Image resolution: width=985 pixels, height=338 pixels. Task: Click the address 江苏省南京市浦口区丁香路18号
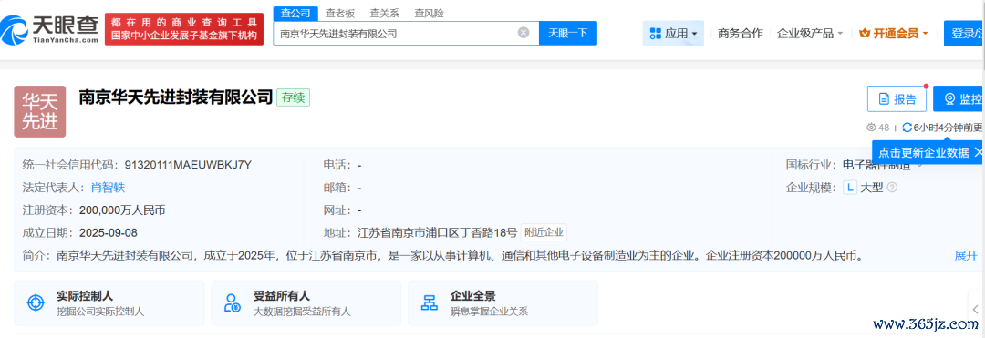pyautogui.click(x=437, y=232)
